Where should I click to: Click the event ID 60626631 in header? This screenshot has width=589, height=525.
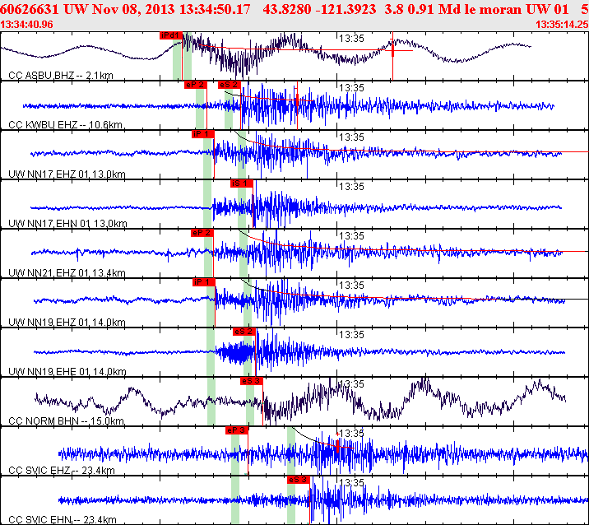[30, 9]
